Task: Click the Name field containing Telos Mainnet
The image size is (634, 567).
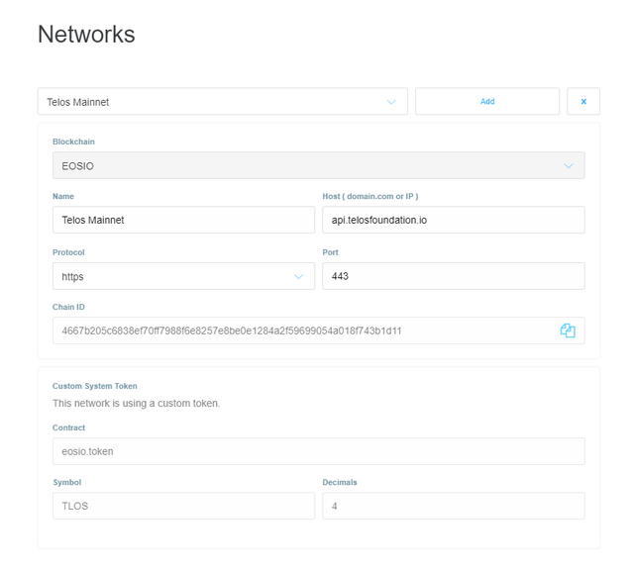Action: pos(183,220)
